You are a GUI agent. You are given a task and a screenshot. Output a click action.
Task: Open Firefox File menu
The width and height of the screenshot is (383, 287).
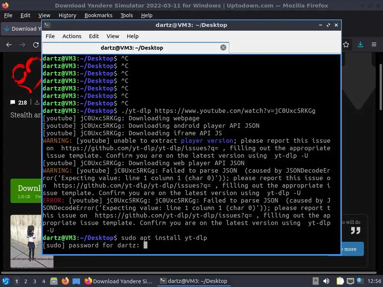(8, 15)
